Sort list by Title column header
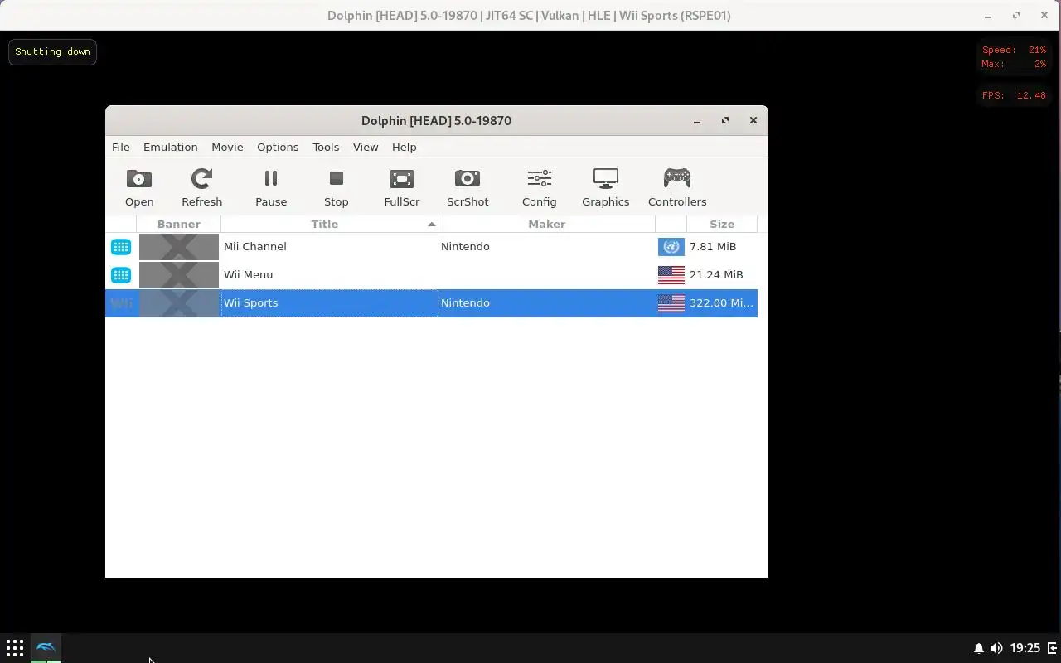Viewport: 1061px width, 663px height. tap(329, 224)
